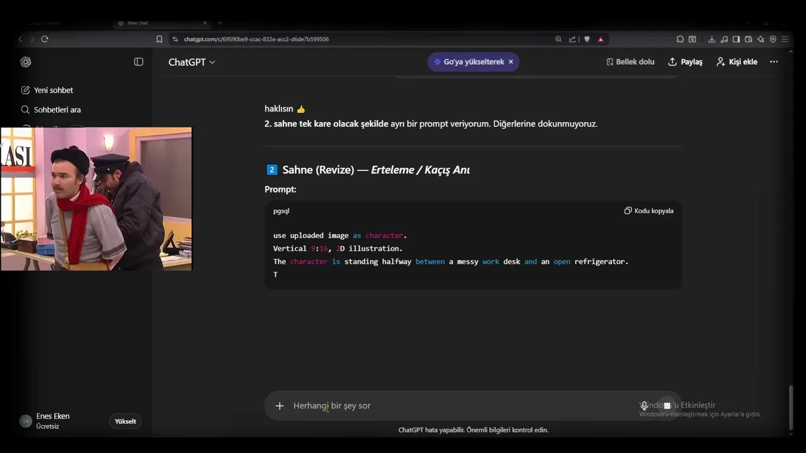Add a person with Kişi ekle
Screen dimensions: 806x453
737,62
